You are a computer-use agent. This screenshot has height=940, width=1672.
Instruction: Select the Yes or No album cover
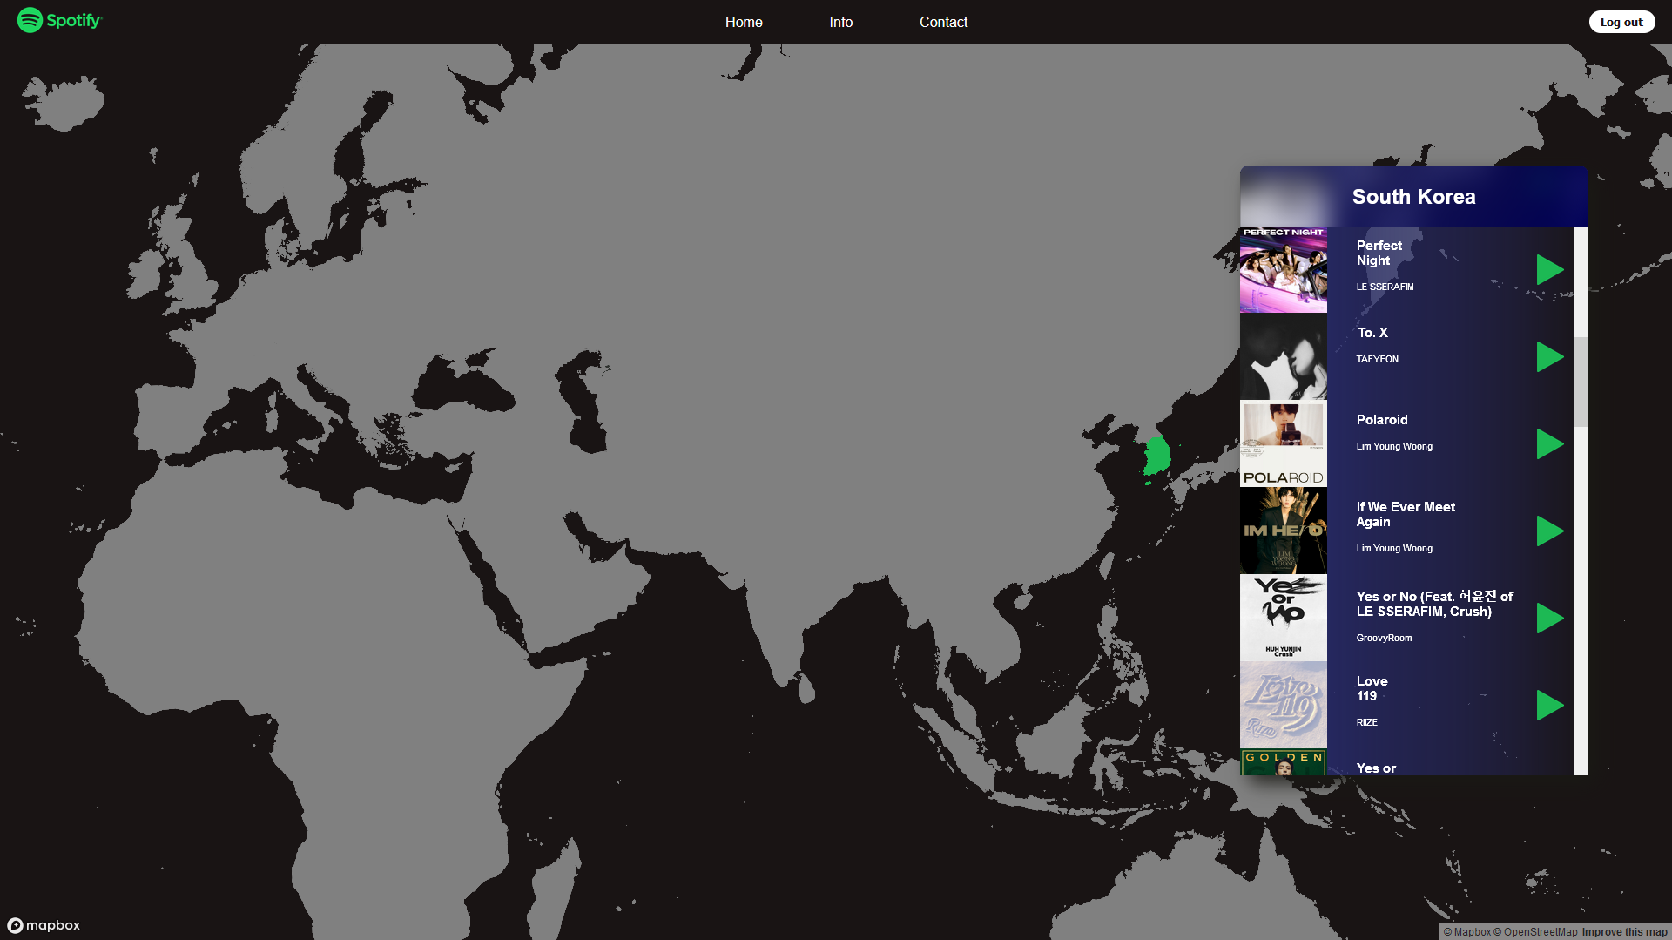[1283, 619]
